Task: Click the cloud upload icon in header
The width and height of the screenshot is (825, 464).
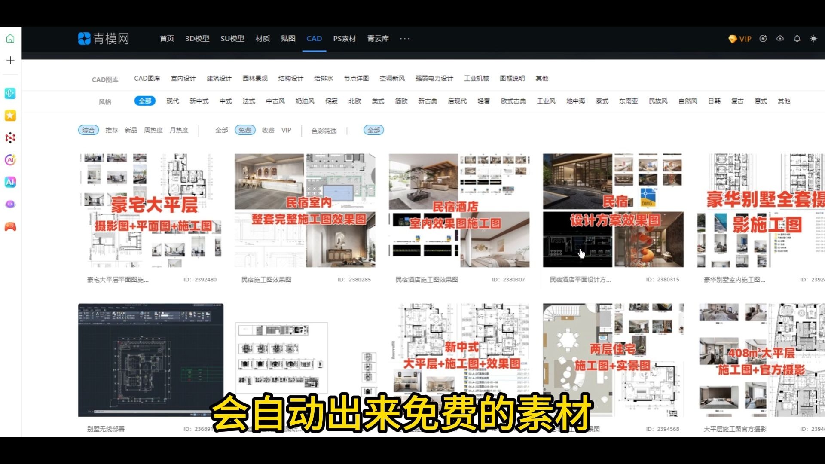Action: point(780,38)
